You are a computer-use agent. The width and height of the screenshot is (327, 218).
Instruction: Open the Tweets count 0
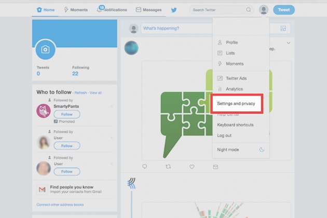(x=38, y=73)
